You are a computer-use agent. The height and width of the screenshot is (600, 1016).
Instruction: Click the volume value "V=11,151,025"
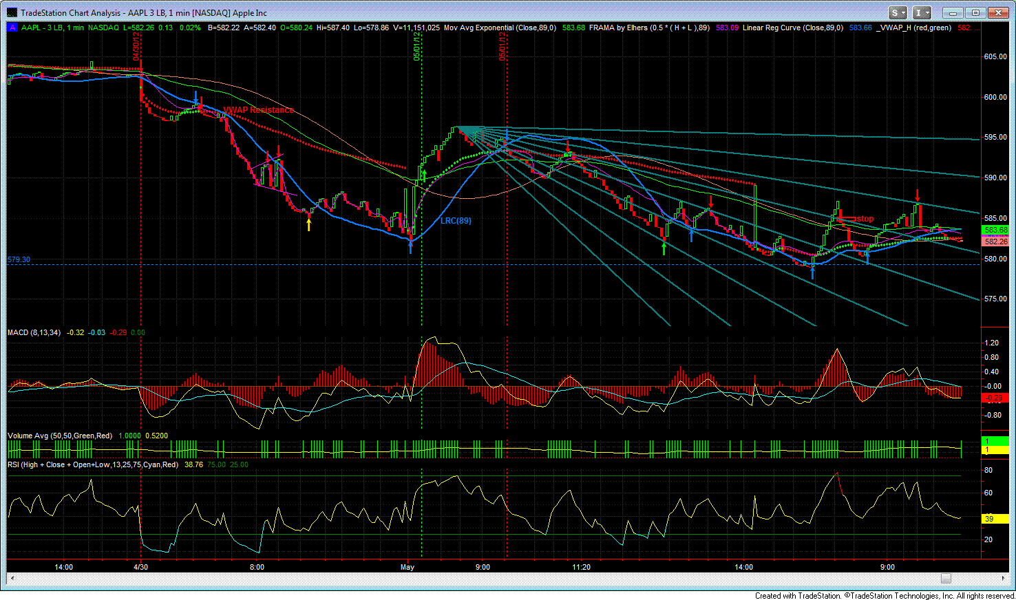tap(416, 28)
